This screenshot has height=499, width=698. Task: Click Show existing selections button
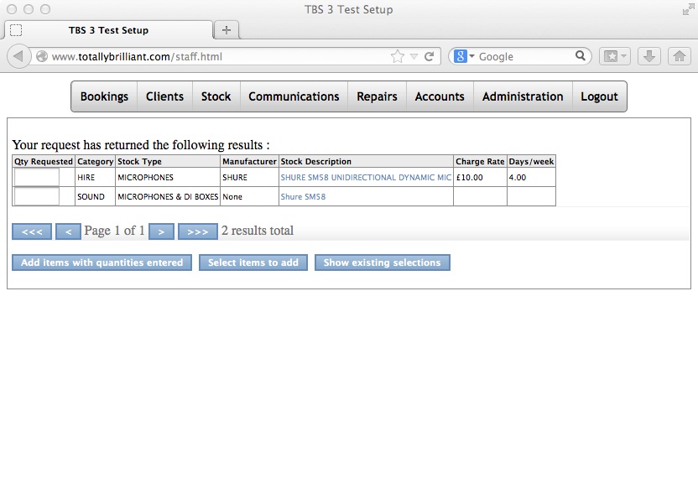click(382, 262)
